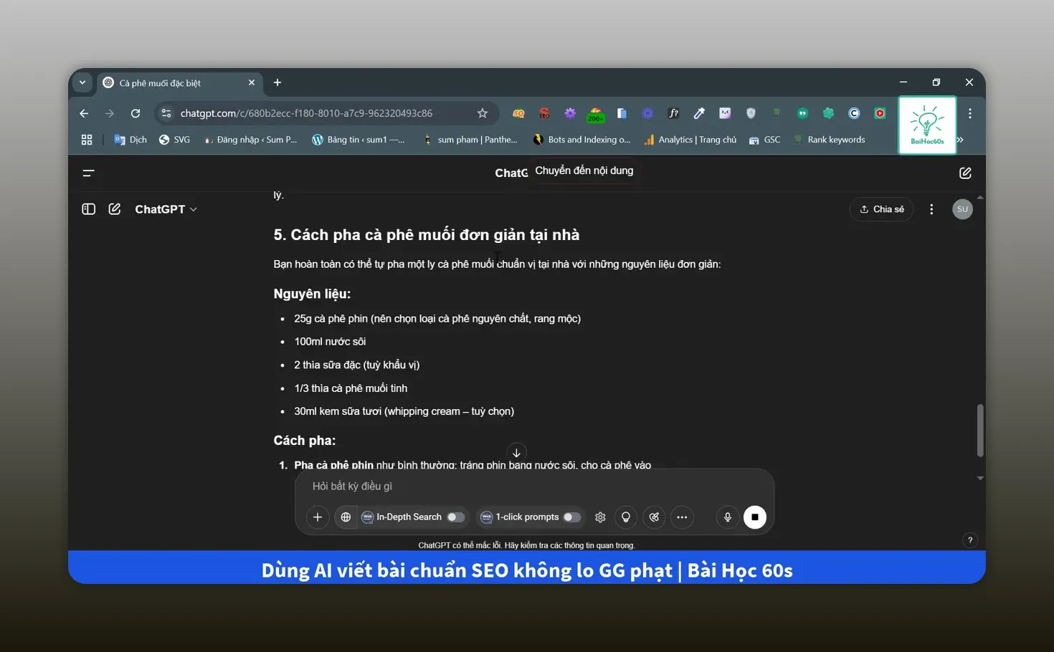1054x652 pixels.
Task: Open the "Analytics | Trang chủ" bookmark
Action: (690, 140)
